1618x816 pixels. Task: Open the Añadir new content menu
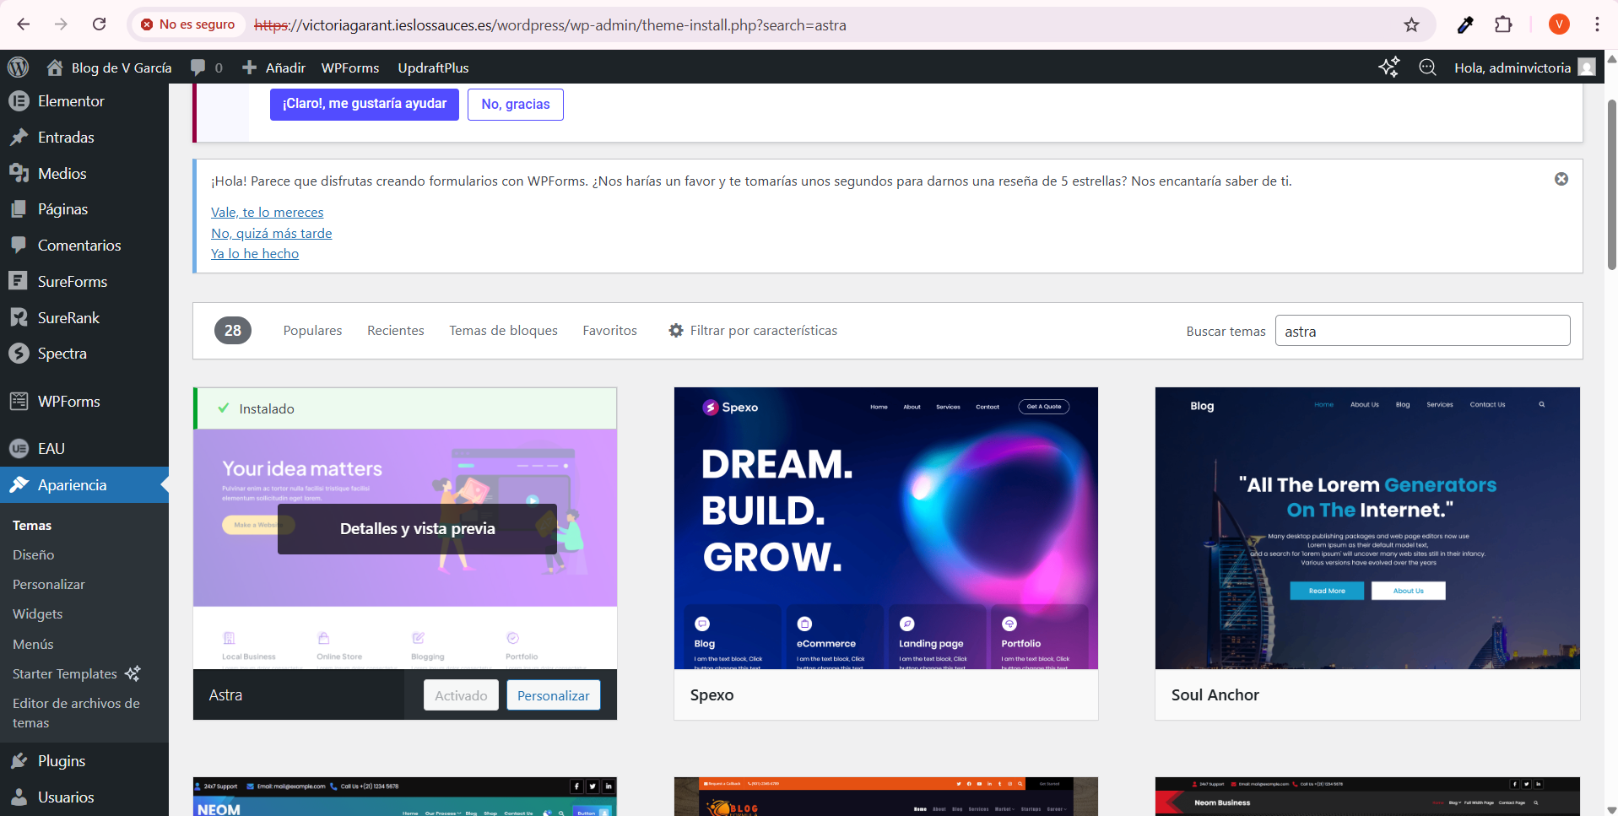point(274,68)
